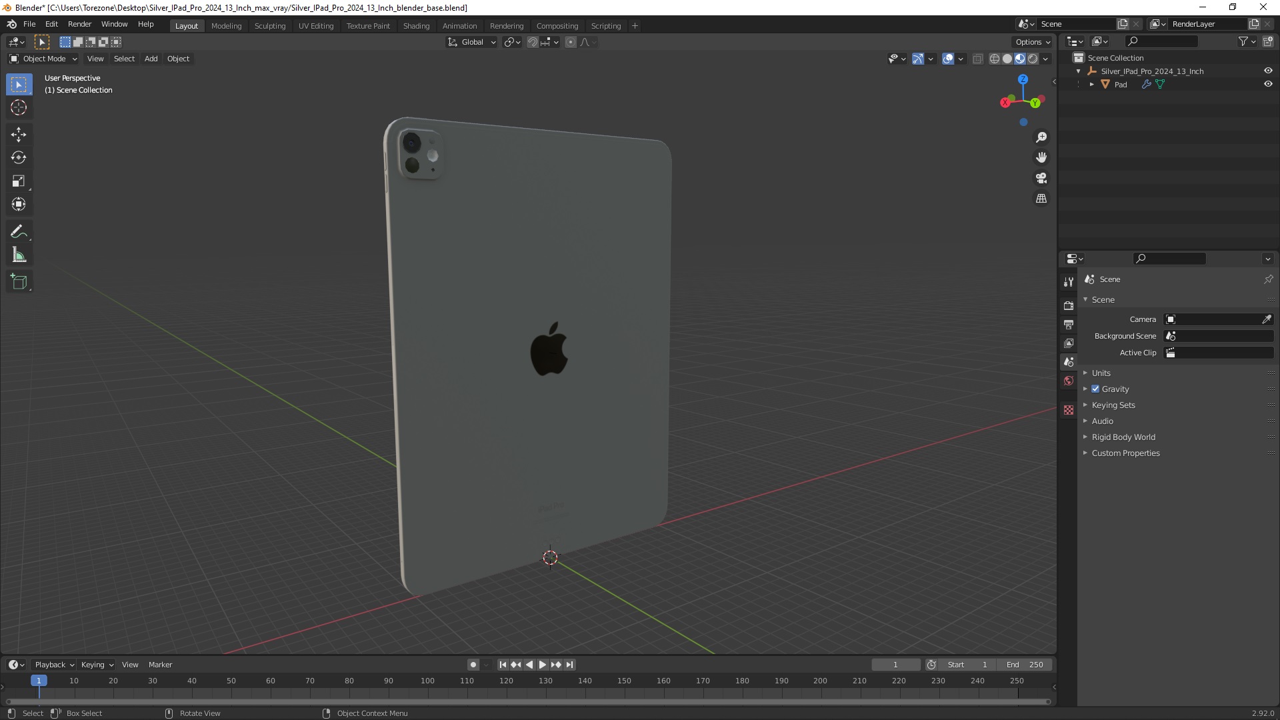Open the viewport Add menu
Viewport: 1280px width, 720px height.
(151, 59)
